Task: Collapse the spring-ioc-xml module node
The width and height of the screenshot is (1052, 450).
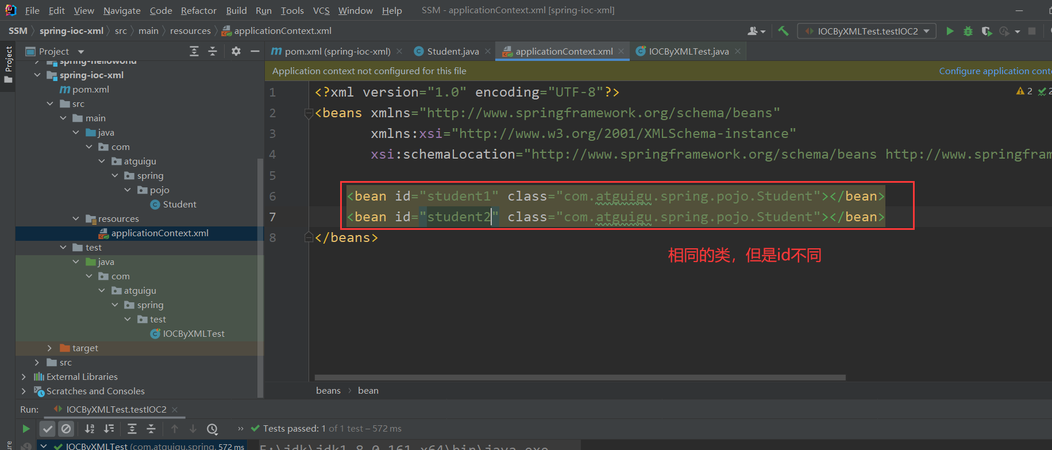Action: [37, 75]
